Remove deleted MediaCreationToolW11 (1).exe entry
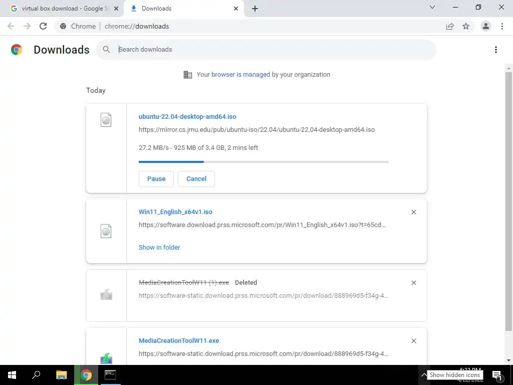Screen dimensions: 513x385 pyautogui.click(x=413, y=283)
